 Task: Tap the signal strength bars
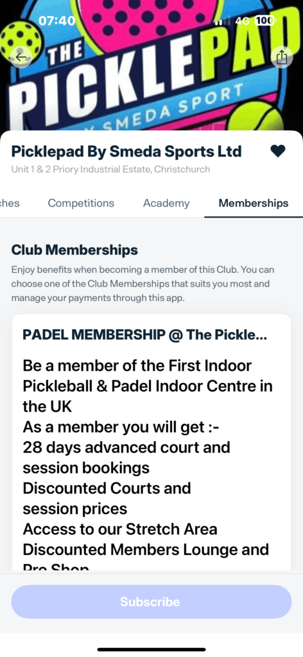tap(222, 21)
